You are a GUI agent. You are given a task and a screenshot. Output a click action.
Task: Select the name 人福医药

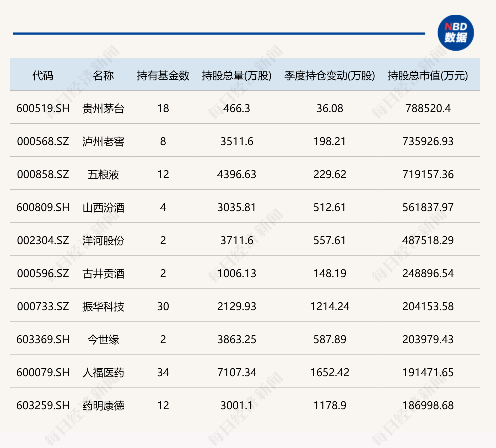[103, 372]
